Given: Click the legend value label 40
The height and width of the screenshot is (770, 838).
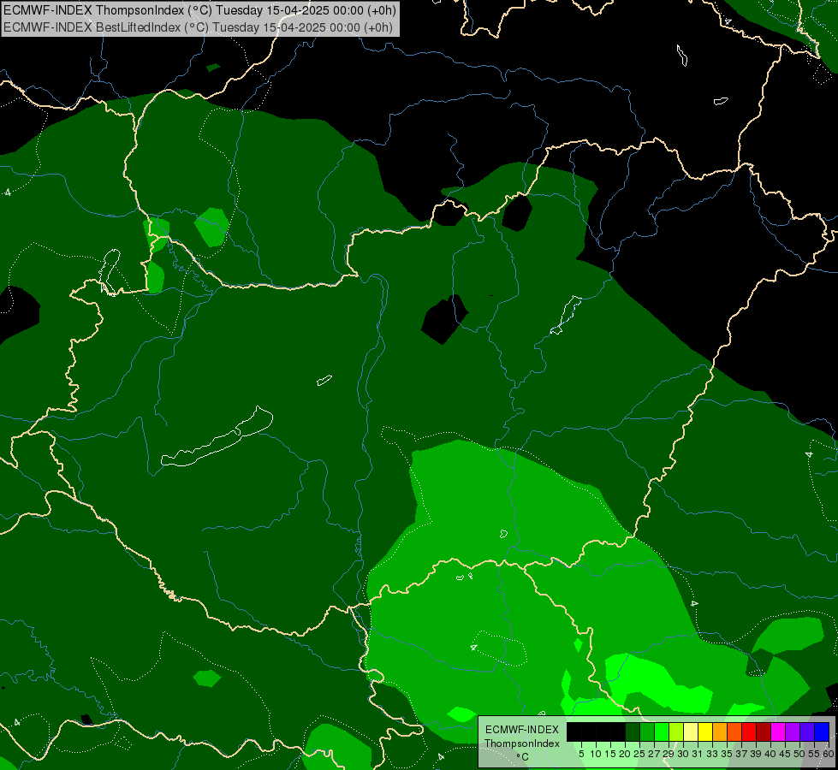Looking at the screenshot, I should pyautogui.click(x=770, y=754).
